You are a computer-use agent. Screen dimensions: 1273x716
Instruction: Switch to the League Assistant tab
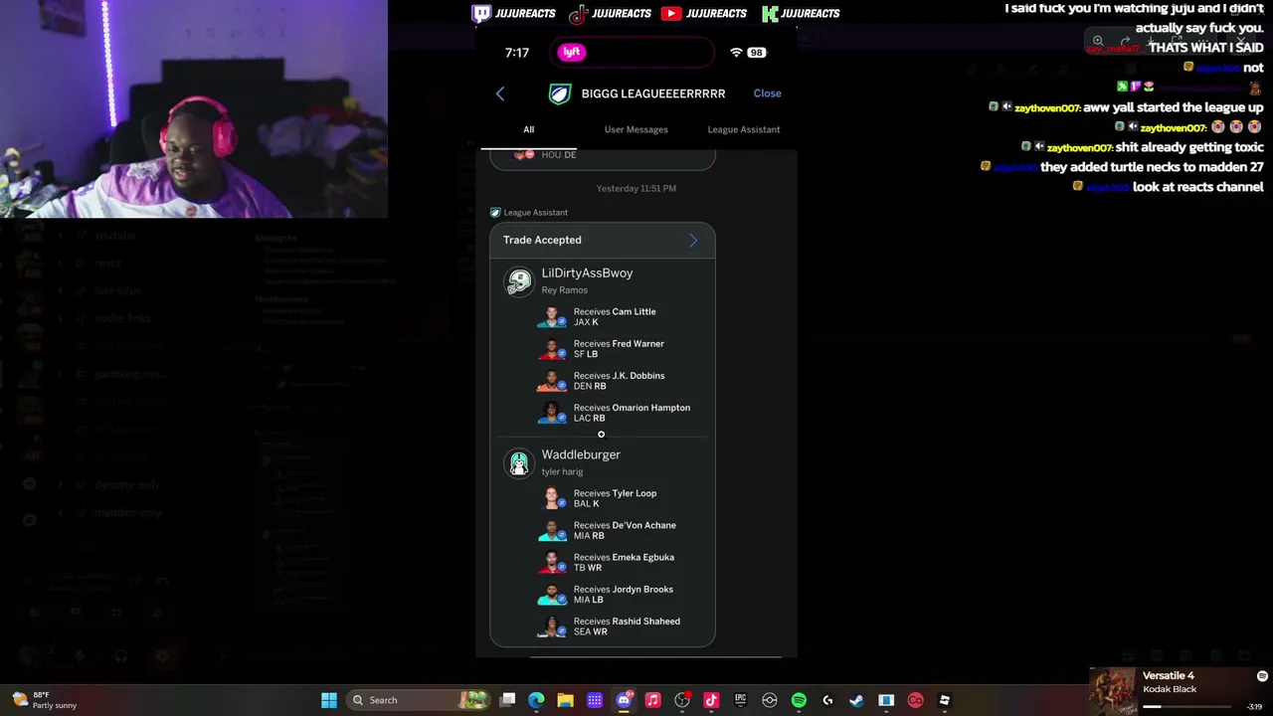744,129
